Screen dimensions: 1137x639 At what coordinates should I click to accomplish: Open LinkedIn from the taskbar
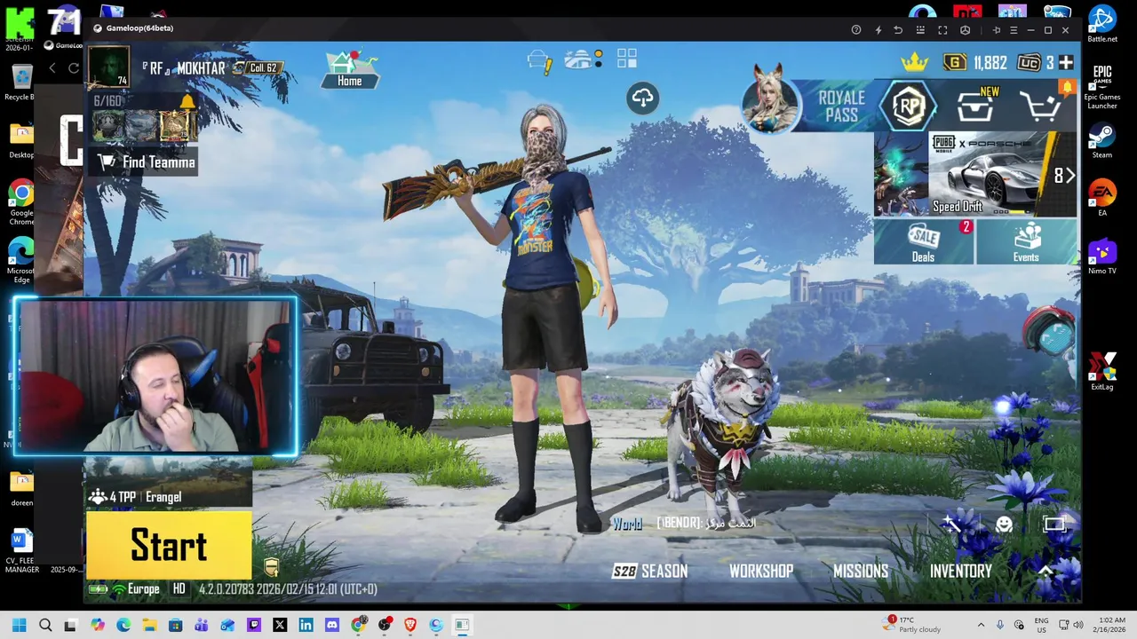coord(306,625)
